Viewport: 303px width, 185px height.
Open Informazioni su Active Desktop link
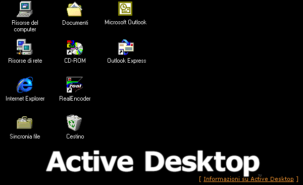pyautogui.click(x=248, y=179)
